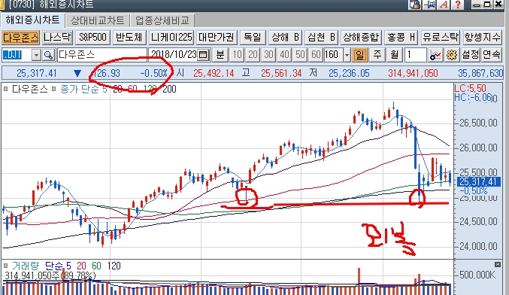This screenshot has height=295, width=509.
Task: Switch to the 업종상세비교 tab
Action: point(162,21)
